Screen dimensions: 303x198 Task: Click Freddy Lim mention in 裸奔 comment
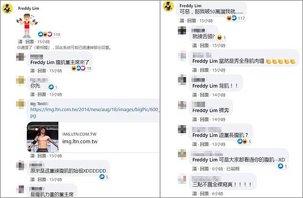(x=205, y=110)
